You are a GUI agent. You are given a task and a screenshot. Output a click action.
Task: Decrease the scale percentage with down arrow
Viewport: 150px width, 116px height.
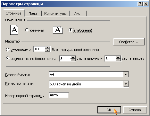(47, 50)
